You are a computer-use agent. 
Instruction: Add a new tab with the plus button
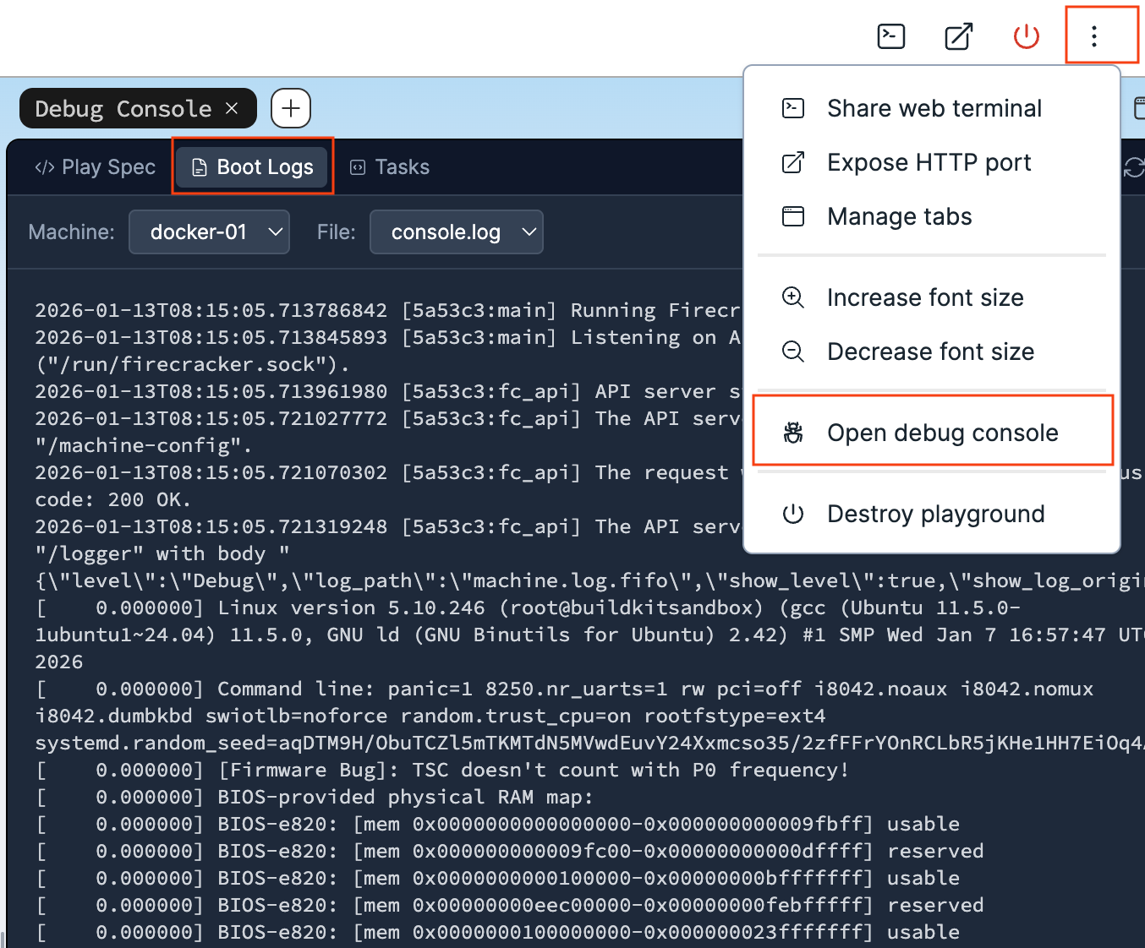(290, 108)
